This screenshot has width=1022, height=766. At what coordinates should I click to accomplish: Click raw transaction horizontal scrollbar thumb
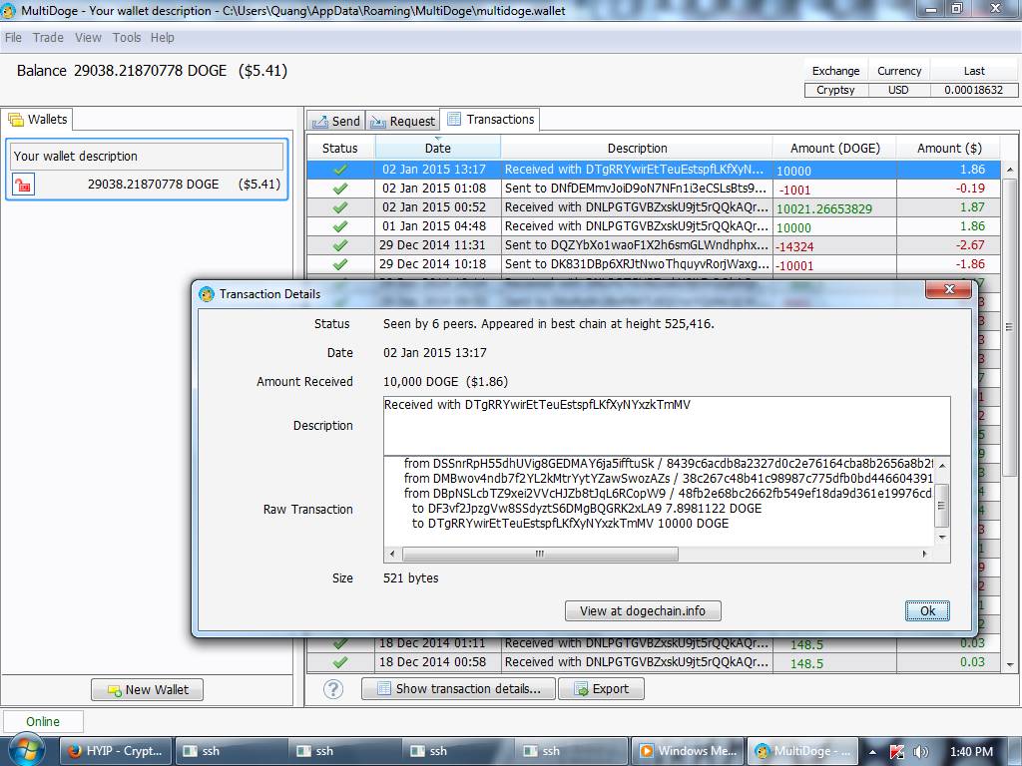(x=540, y=555)
